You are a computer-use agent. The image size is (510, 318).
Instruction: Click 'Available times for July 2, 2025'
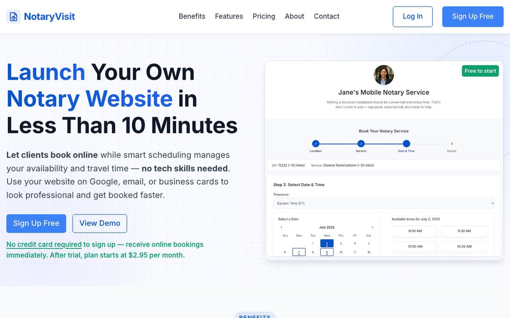(x=416, y=219)
